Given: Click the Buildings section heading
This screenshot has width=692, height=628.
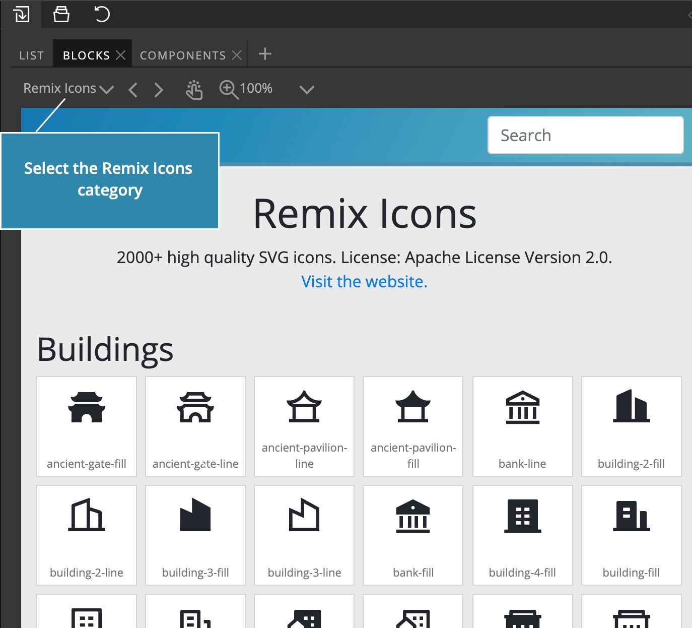Looking at the screenshot, I should (105, 350).
